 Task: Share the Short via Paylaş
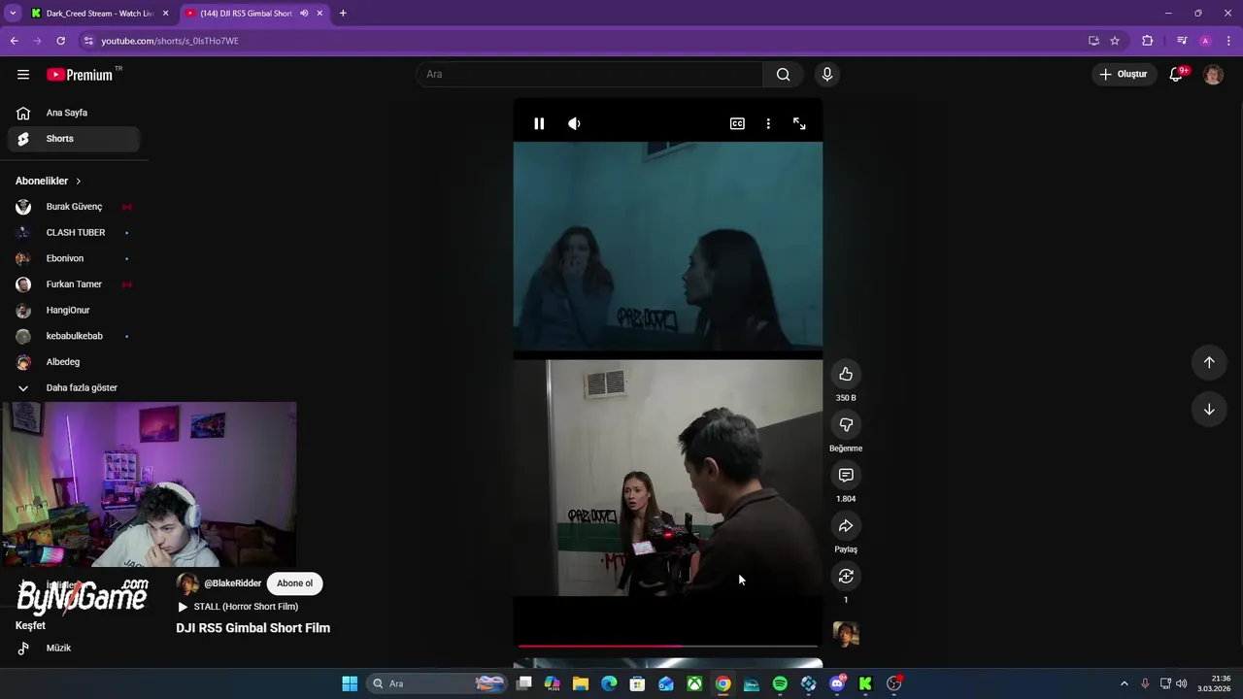click(x=846, y=526)
